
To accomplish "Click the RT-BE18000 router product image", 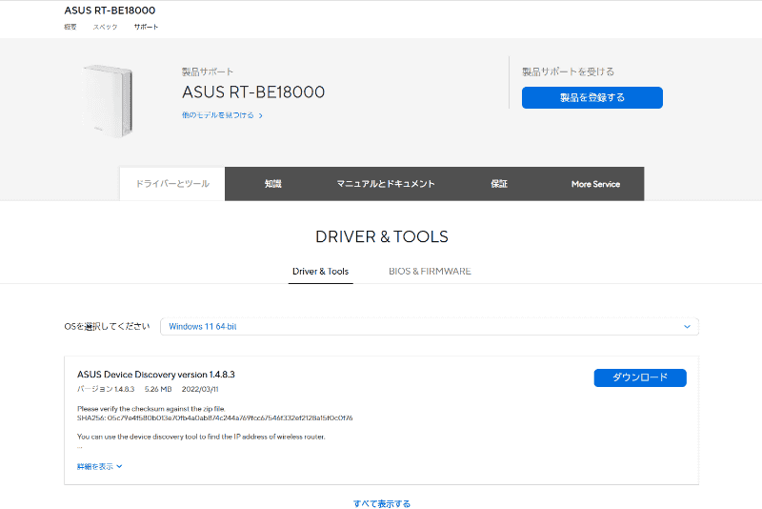I will (108, 101).
